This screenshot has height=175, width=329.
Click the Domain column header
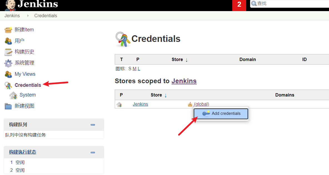[x=248, y=60]
